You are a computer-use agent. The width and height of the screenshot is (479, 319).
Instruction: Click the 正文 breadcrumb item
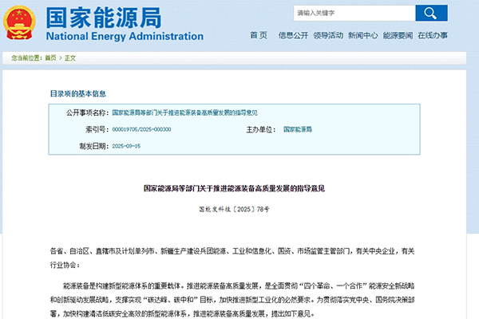(x=69, y=58)
